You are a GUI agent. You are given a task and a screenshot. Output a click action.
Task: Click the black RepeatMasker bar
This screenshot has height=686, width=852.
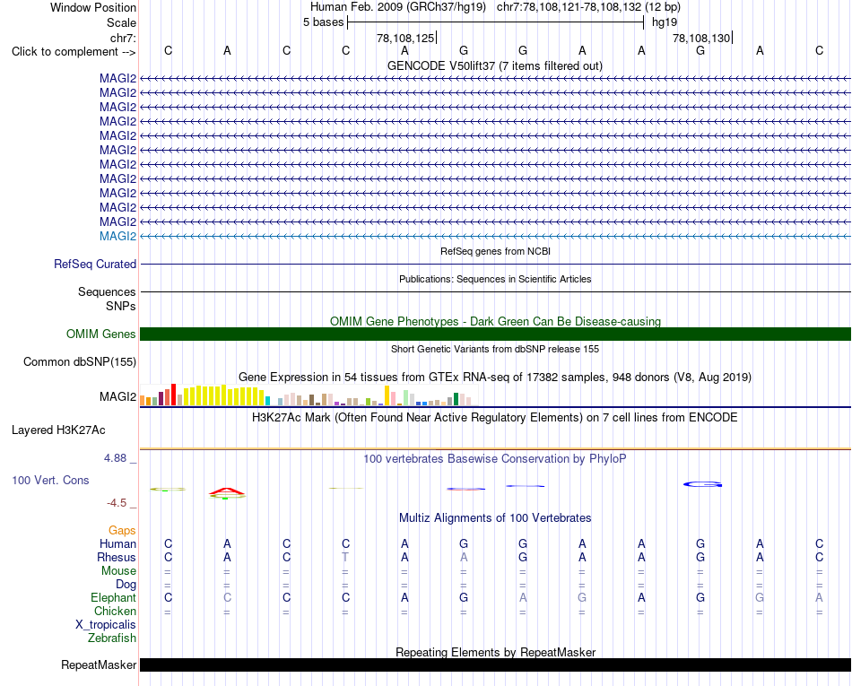point(495,664)
